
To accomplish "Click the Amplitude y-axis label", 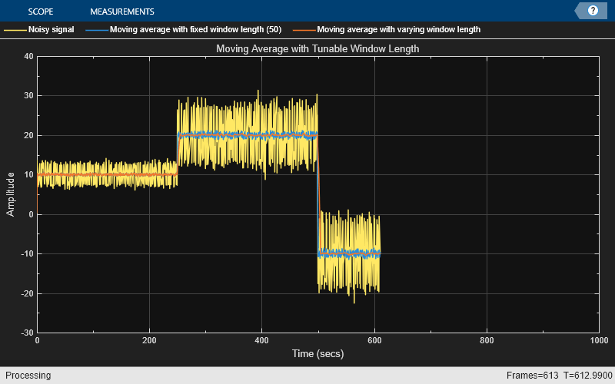I will (x=11, y=194).
